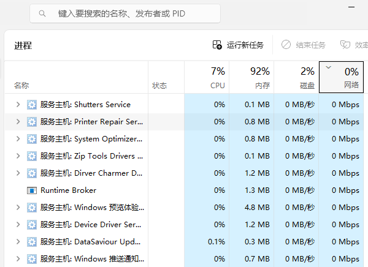Click the efficiency mode leaf icon

[345, 45]
